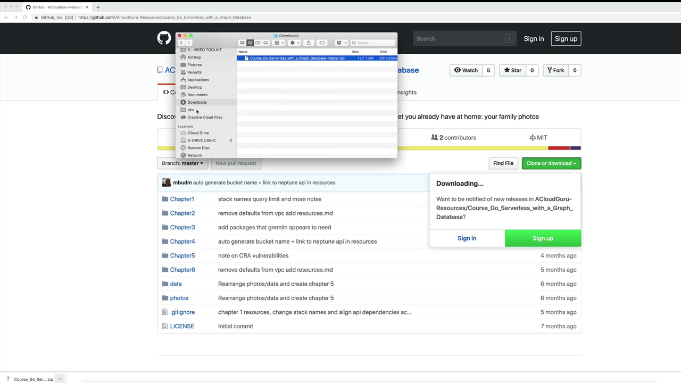Open the Chapter6 folder
The image size is (681, 383).
[182, 270]
